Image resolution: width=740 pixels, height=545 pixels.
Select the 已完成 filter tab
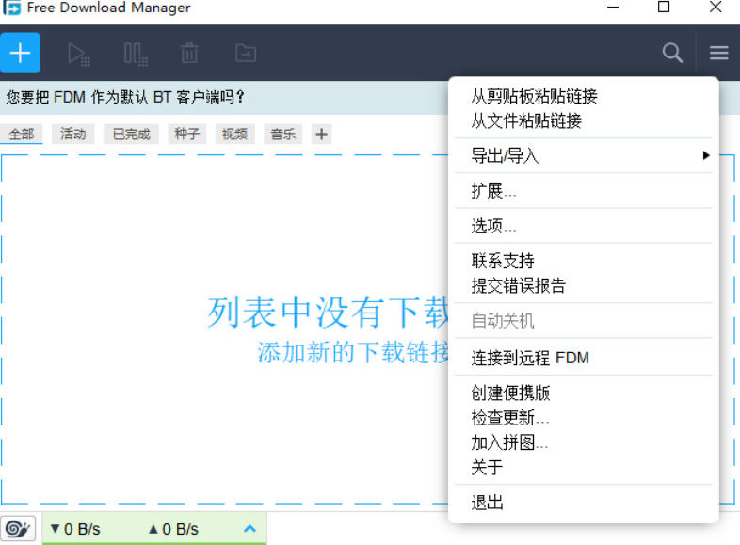131,134
